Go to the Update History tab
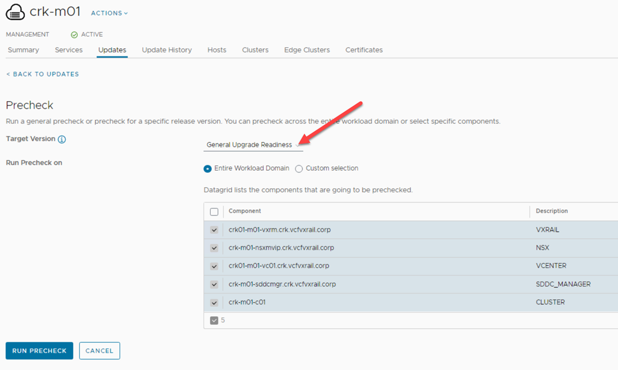 tap(166, 50)
